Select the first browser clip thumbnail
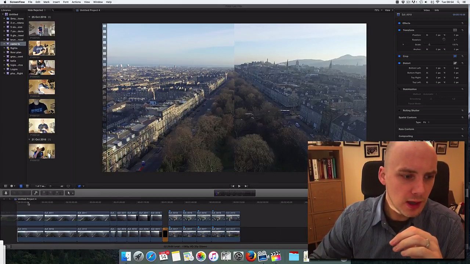Image resolution: width=470 pixels, height=264 pixels. [x=42, y=29]
